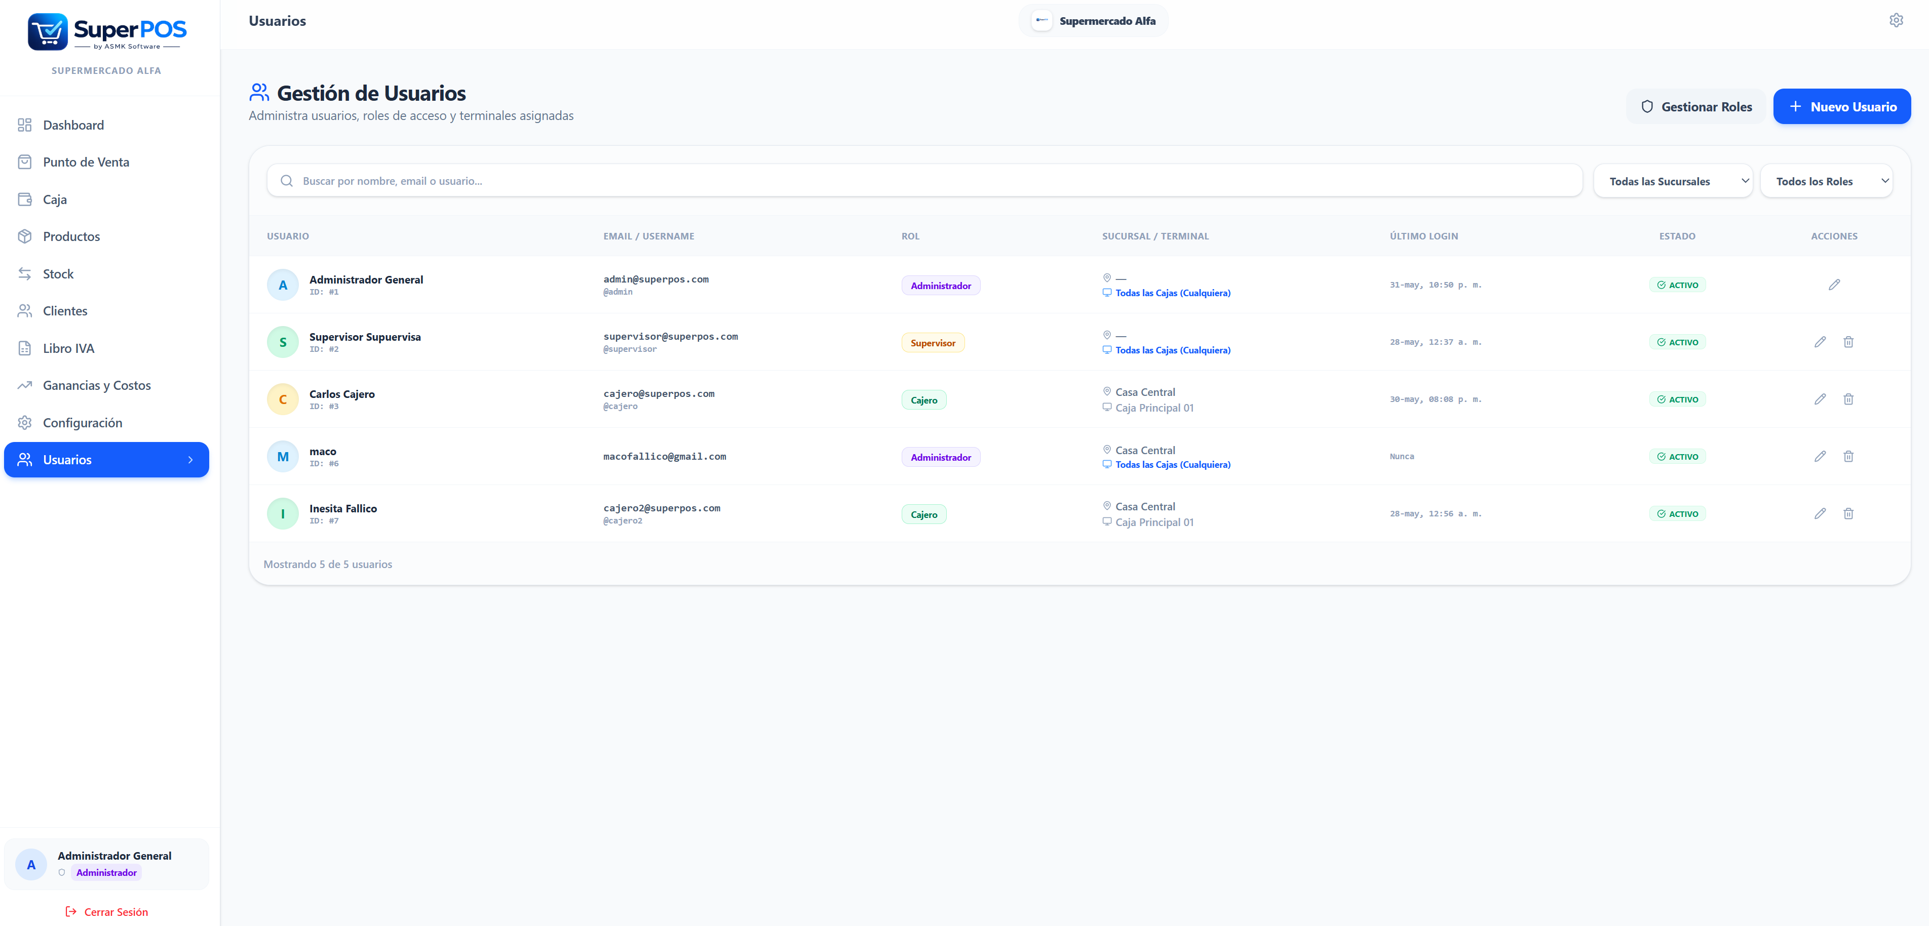Click email macofallico@gmail.com

(x=665, y=457)
